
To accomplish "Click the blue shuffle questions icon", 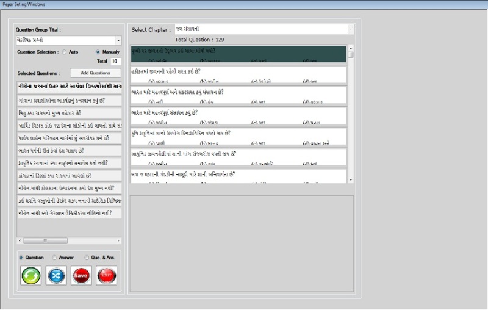I will pos(57,276).
